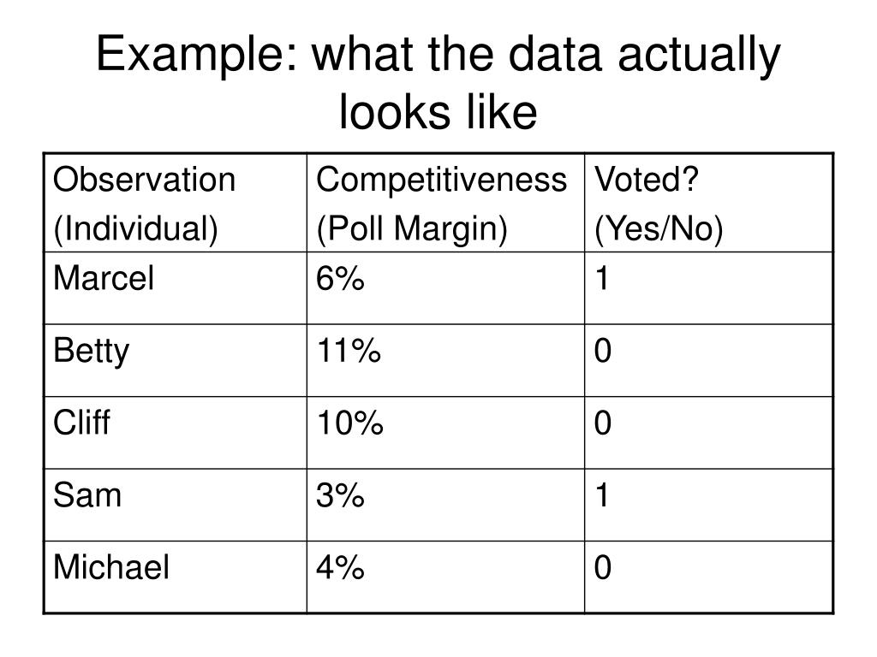This screenshot has height=657, width=877.
Task: Select the 'Observation (Individual)' header cell
Action: pos(176,203)
